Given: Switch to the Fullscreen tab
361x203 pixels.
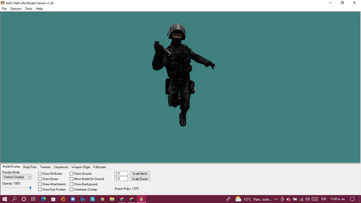Looking at the screenshot, I should [x=100, y=167].
